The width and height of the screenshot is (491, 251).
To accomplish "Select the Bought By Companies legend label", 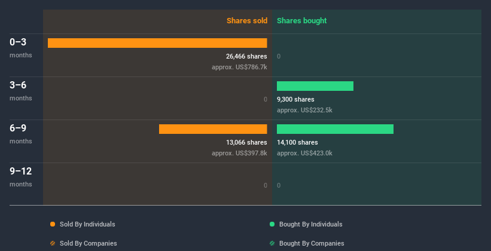I will coord(312,243).
